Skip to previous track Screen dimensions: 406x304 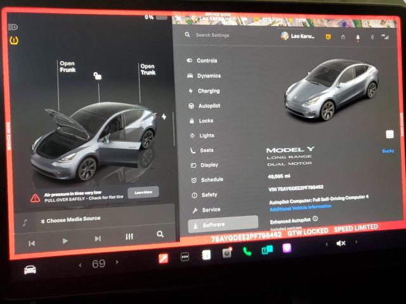pyautogui.click(x=32, y=243)
